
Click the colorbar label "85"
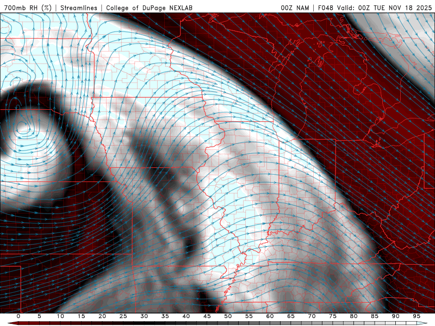[375, 316]
